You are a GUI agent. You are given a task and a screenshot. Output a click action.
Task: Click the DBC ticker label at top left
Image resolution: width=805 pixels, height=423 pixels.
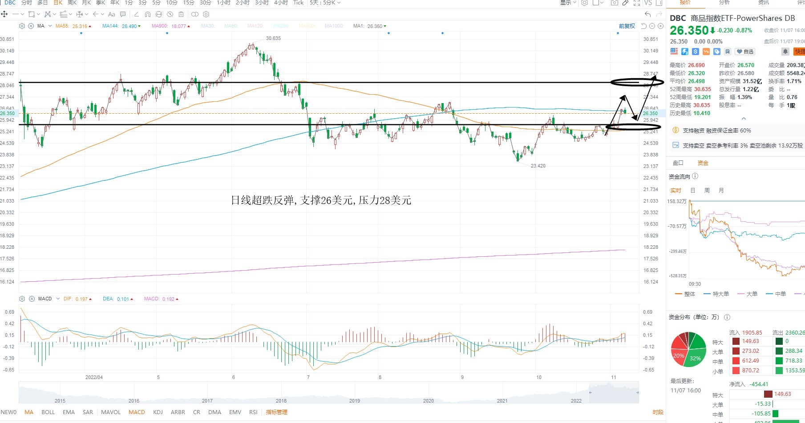point(10,3)
